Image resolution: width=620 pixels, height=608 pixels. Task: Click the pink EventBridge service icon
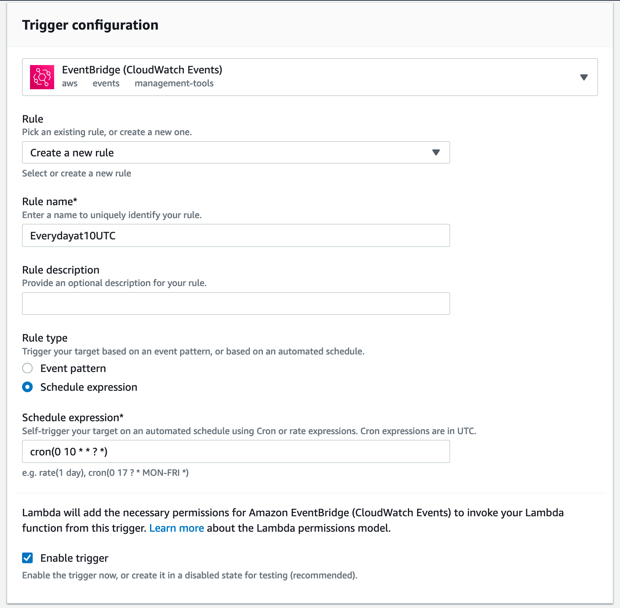[42, 77]
